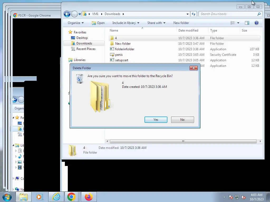The width and height of the screenshot is (270, 202).
Task: Toggle the preview pane icon
Action: (247, 23)
